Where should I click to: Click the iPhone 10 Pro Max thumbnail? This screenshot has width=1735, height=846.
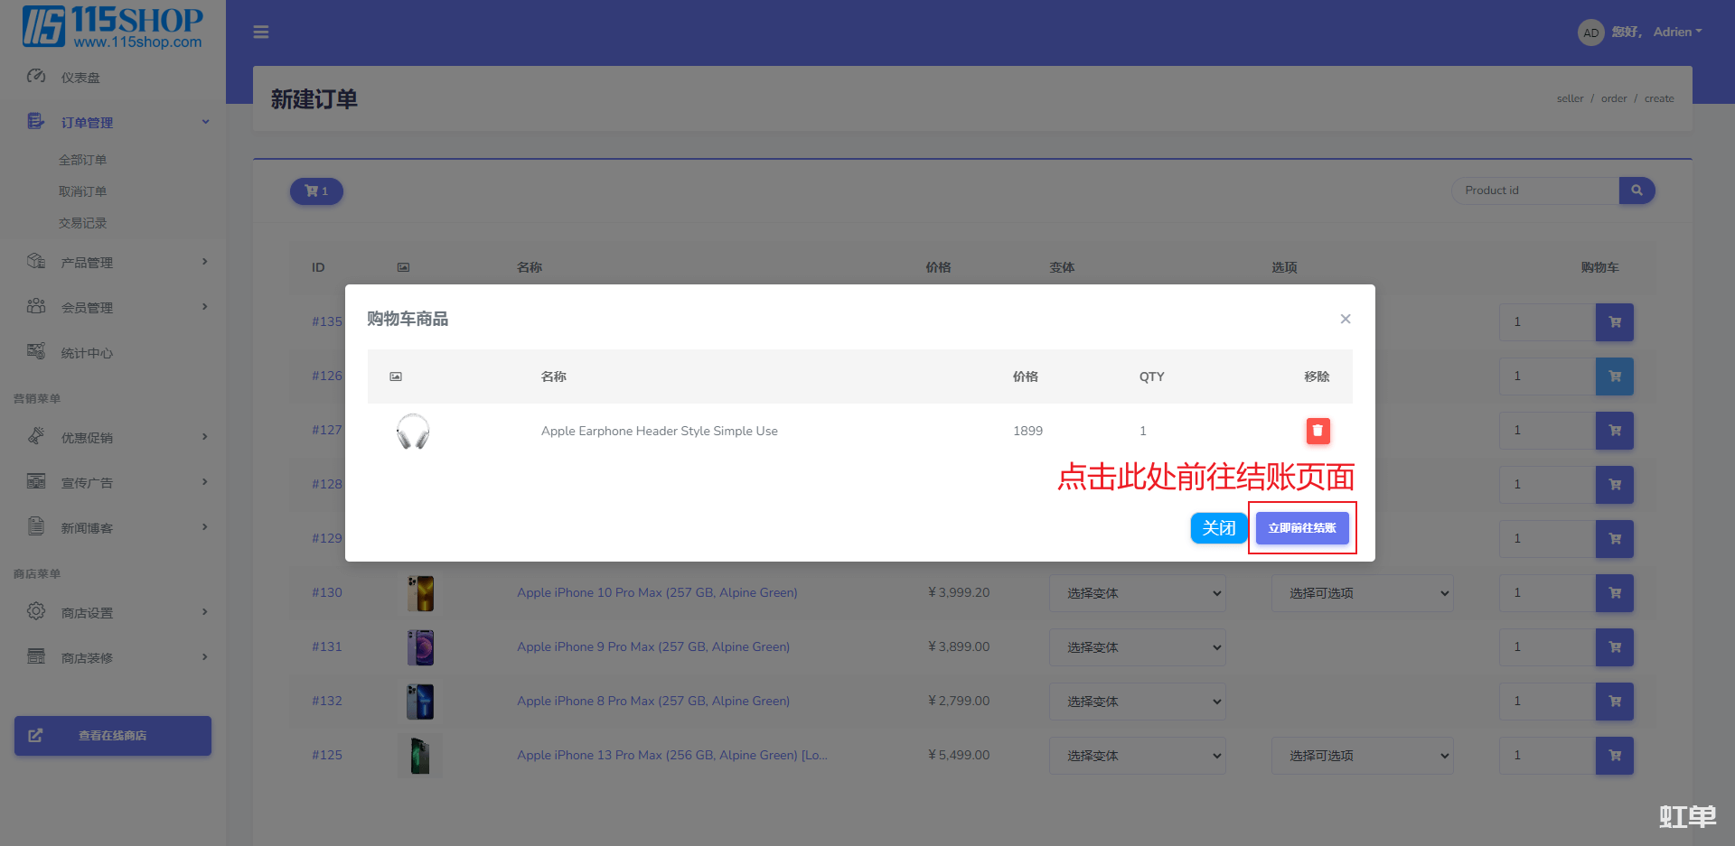pos(420,593)
